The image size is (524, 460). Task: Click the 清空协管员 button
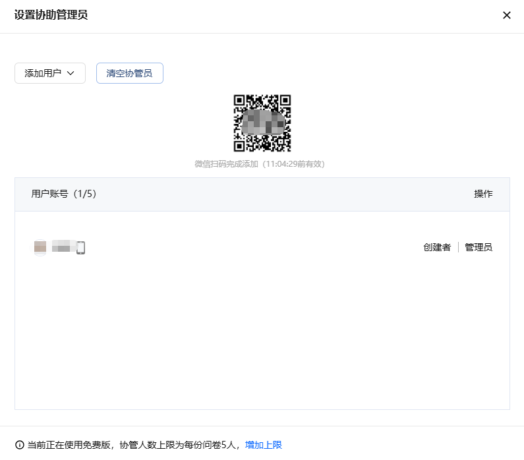pos(130,73)
